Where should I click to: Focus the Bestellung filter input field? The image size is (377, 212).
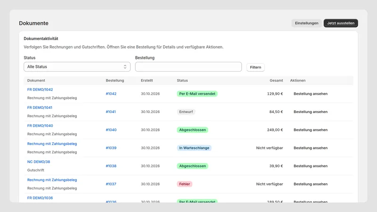pyautogui.click(x=188, y=67)
